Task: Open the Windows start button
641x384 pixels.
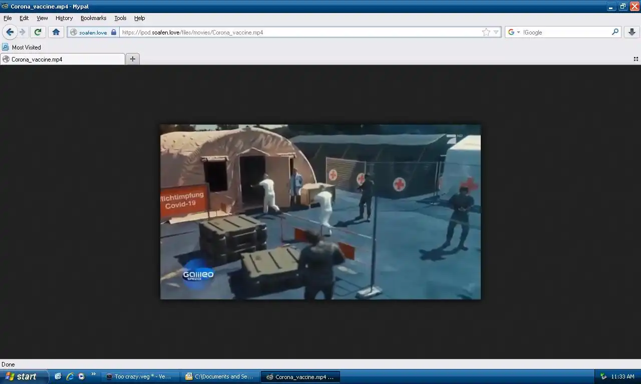Action: tap(24, 376)
